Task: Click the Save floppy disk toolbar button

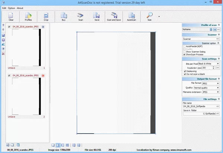Action: [x=97, y=16]
